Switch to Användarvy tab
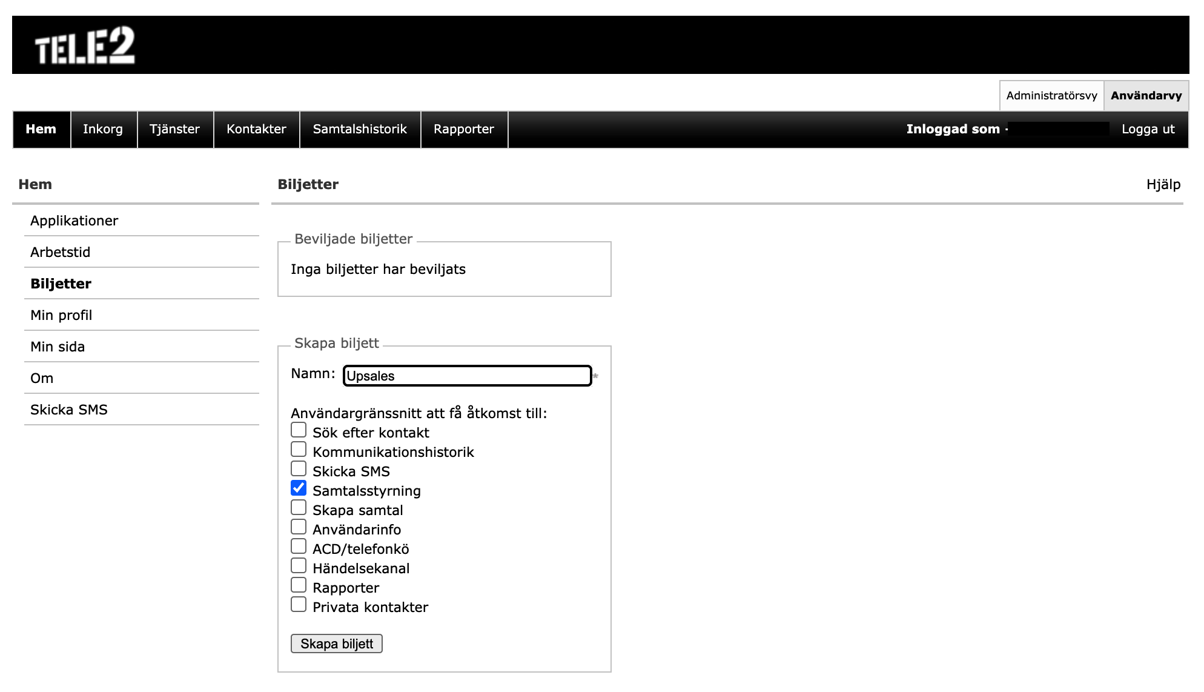 coord(1146,96)
